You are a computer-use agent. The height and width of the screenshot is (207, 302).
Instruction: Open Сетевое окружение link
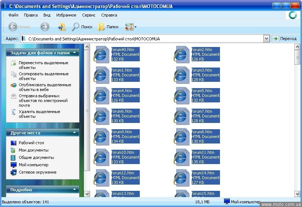click(38, 172)
